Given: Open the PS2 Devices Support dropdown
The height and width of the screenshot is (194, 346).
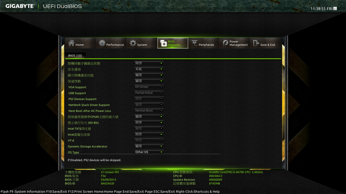Looking at the screenshot, I should (x=149, y=99).
